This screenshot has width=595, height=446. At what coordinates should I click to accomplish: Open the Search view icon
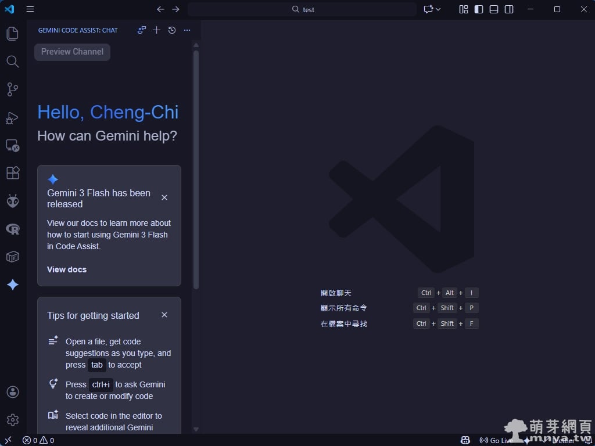tap(12, 62)
